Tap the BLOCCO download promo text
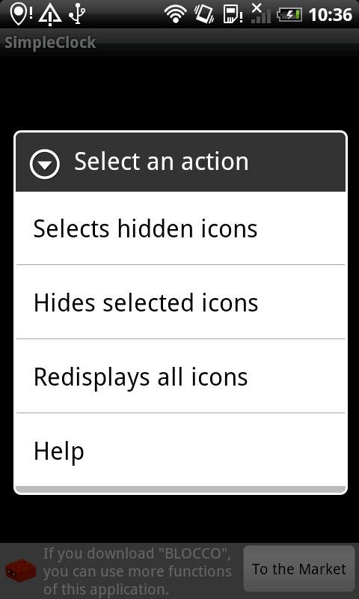The height and width of the screenshot is (599, 359). tap(138, 571)
